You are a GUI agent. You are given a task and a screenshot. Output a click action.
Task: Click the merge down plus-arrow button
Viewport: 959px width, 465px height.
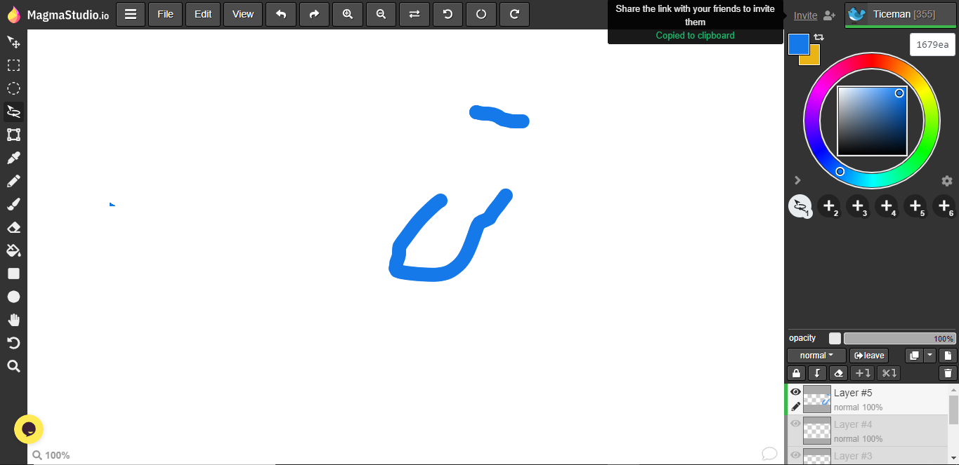pos(862,373)
